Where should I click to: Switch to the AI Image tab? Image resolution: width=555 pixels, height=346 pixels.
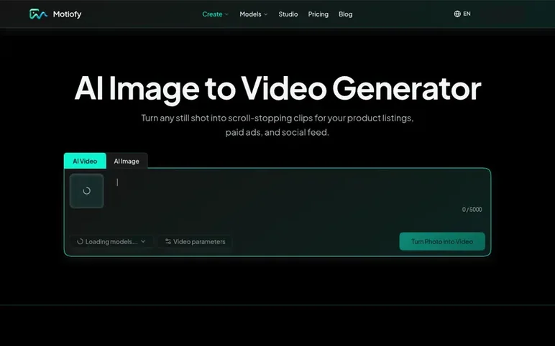127,162
